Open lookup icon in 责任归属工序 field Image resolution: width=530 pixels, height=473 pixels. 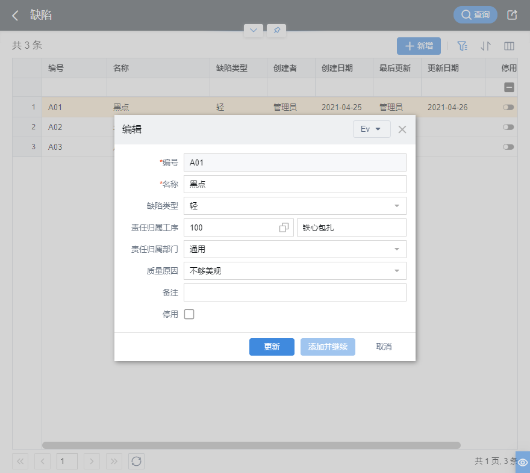tap(284, 227)
